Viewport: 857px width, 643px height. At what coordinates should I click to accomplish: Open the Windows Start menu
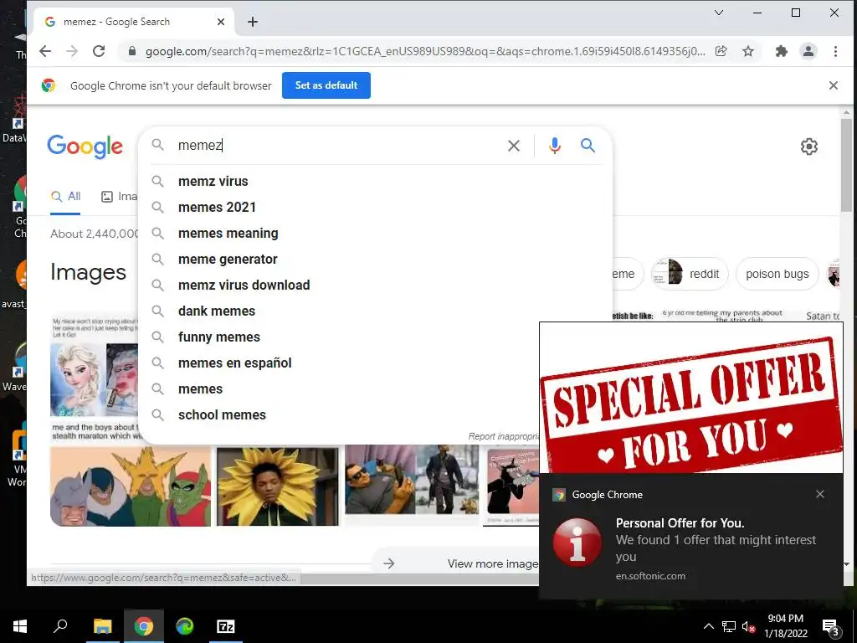point(20,626)
